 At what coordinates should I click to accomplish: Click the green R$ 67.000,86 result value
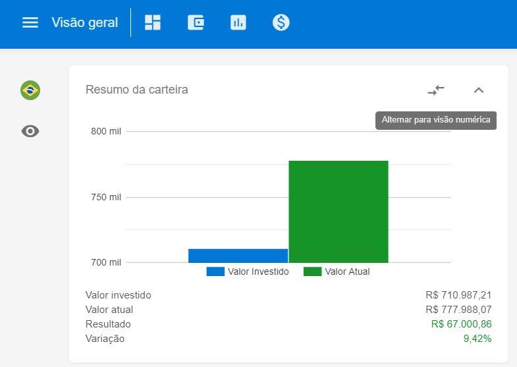point(461,324)
